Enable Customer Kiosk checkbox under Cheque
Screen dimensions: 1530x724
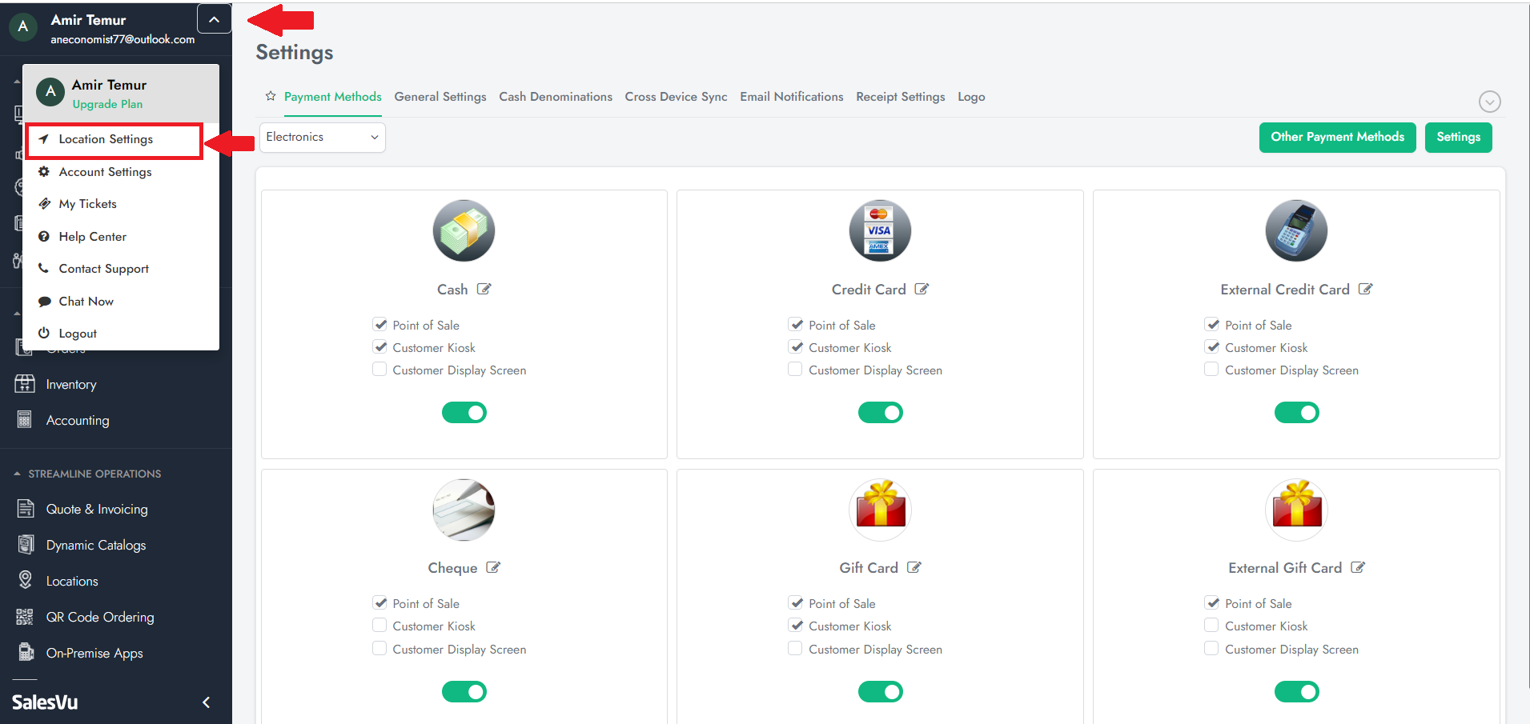379,626
